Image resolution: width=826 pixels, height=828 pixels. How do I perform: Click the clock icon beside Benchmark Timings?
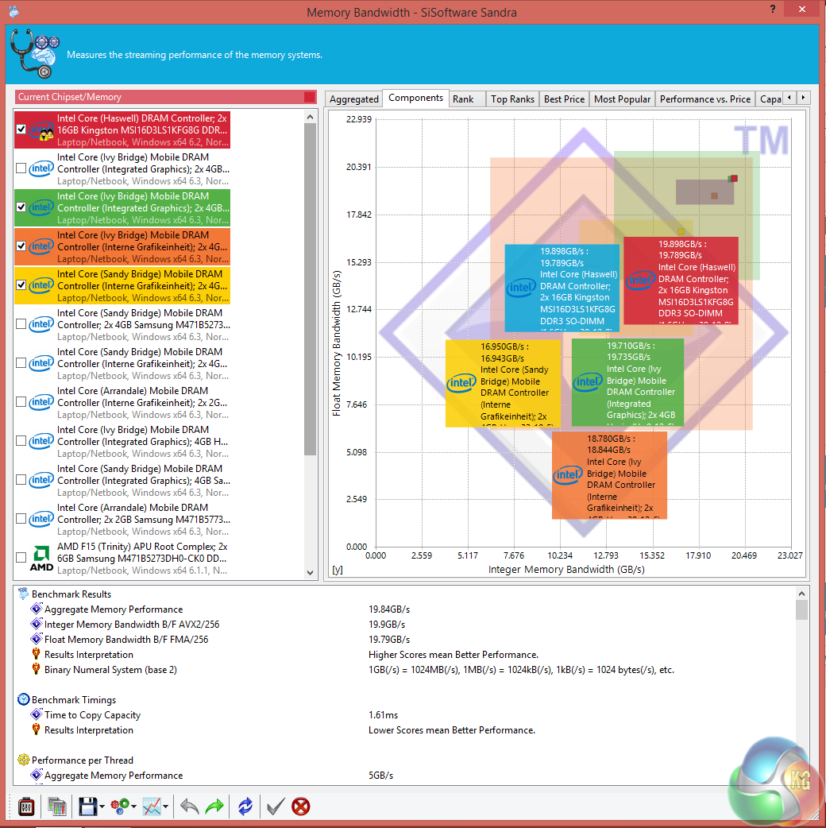pyautogui.click(x=23, y=700)
